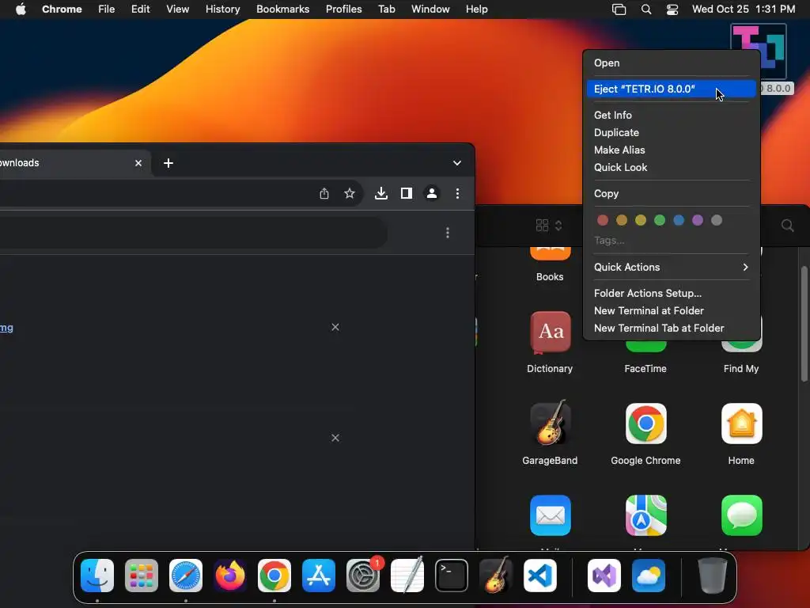Open the Chrome profile icon

[432, 193]
